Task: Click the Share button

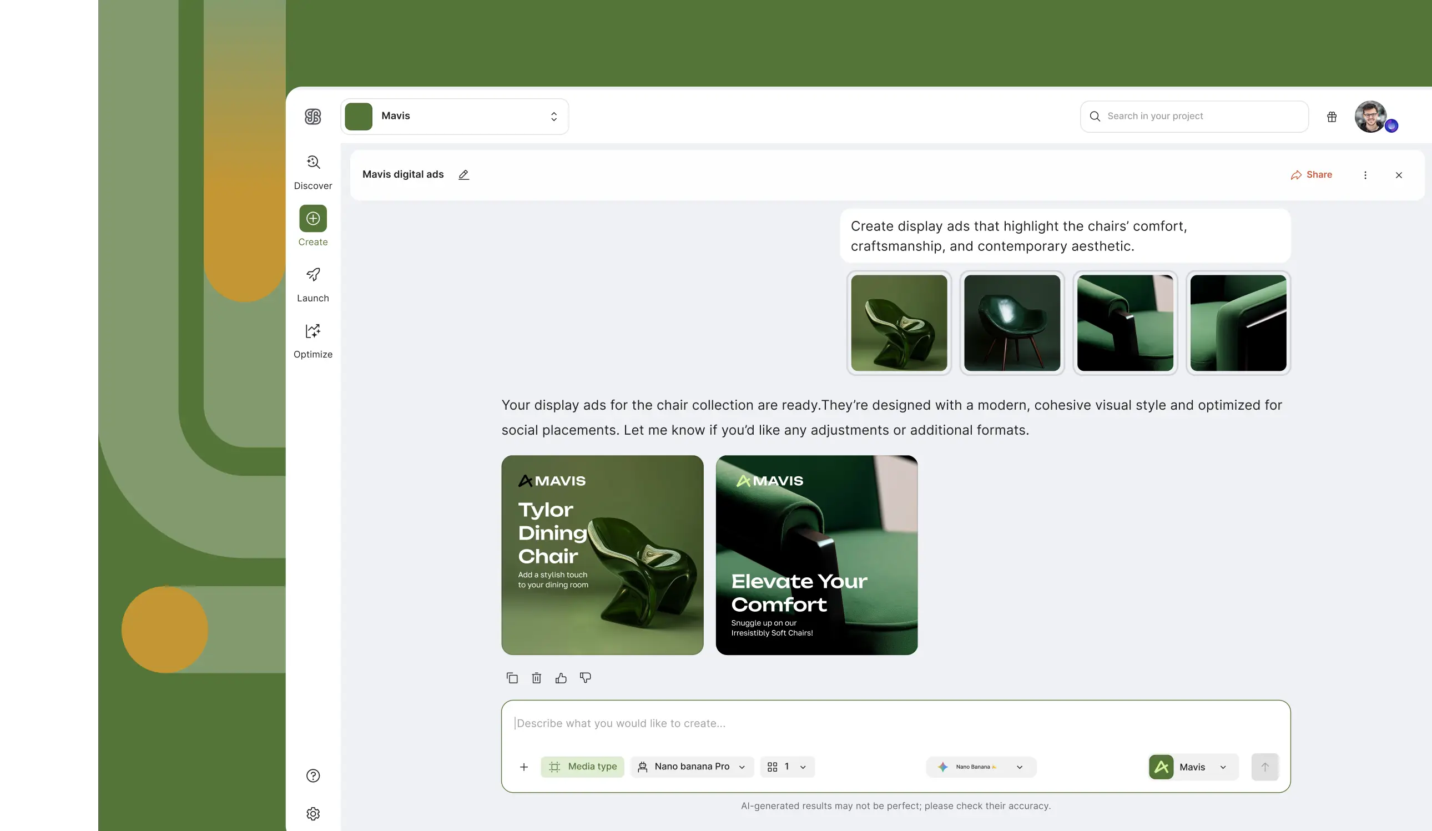Action: click(x=1311, y=175)
